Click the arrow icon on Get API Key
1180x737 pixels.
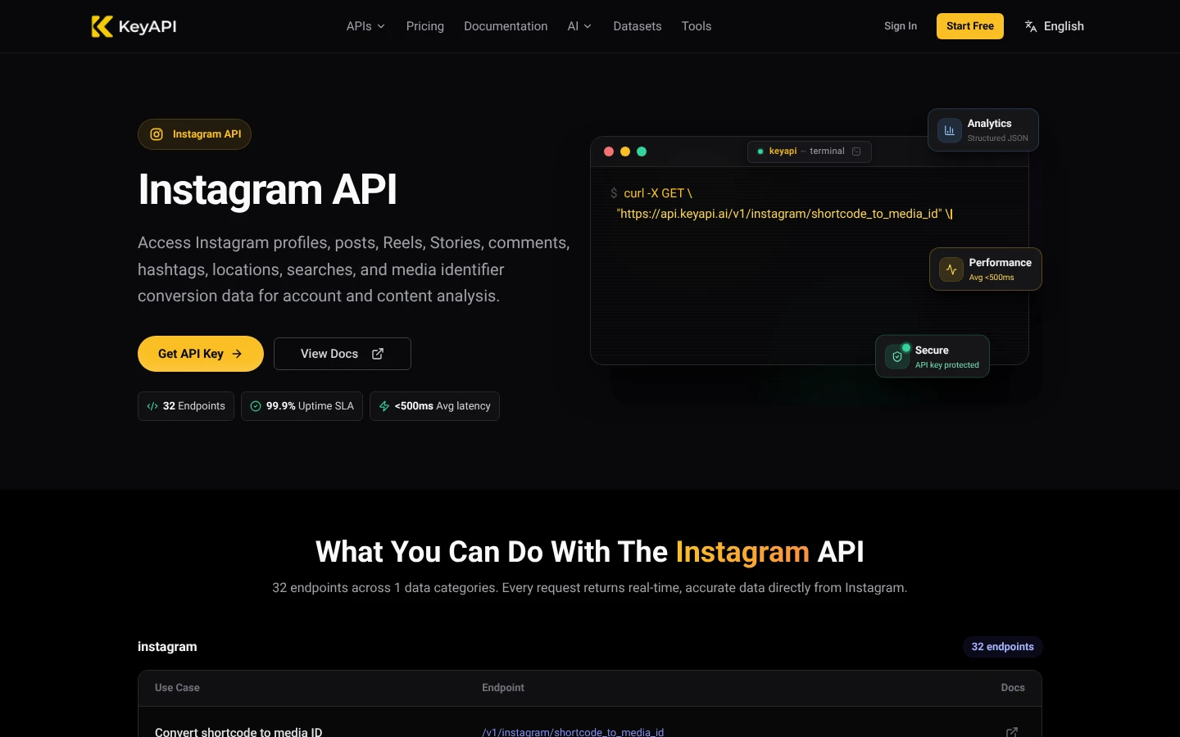[237, 354]
